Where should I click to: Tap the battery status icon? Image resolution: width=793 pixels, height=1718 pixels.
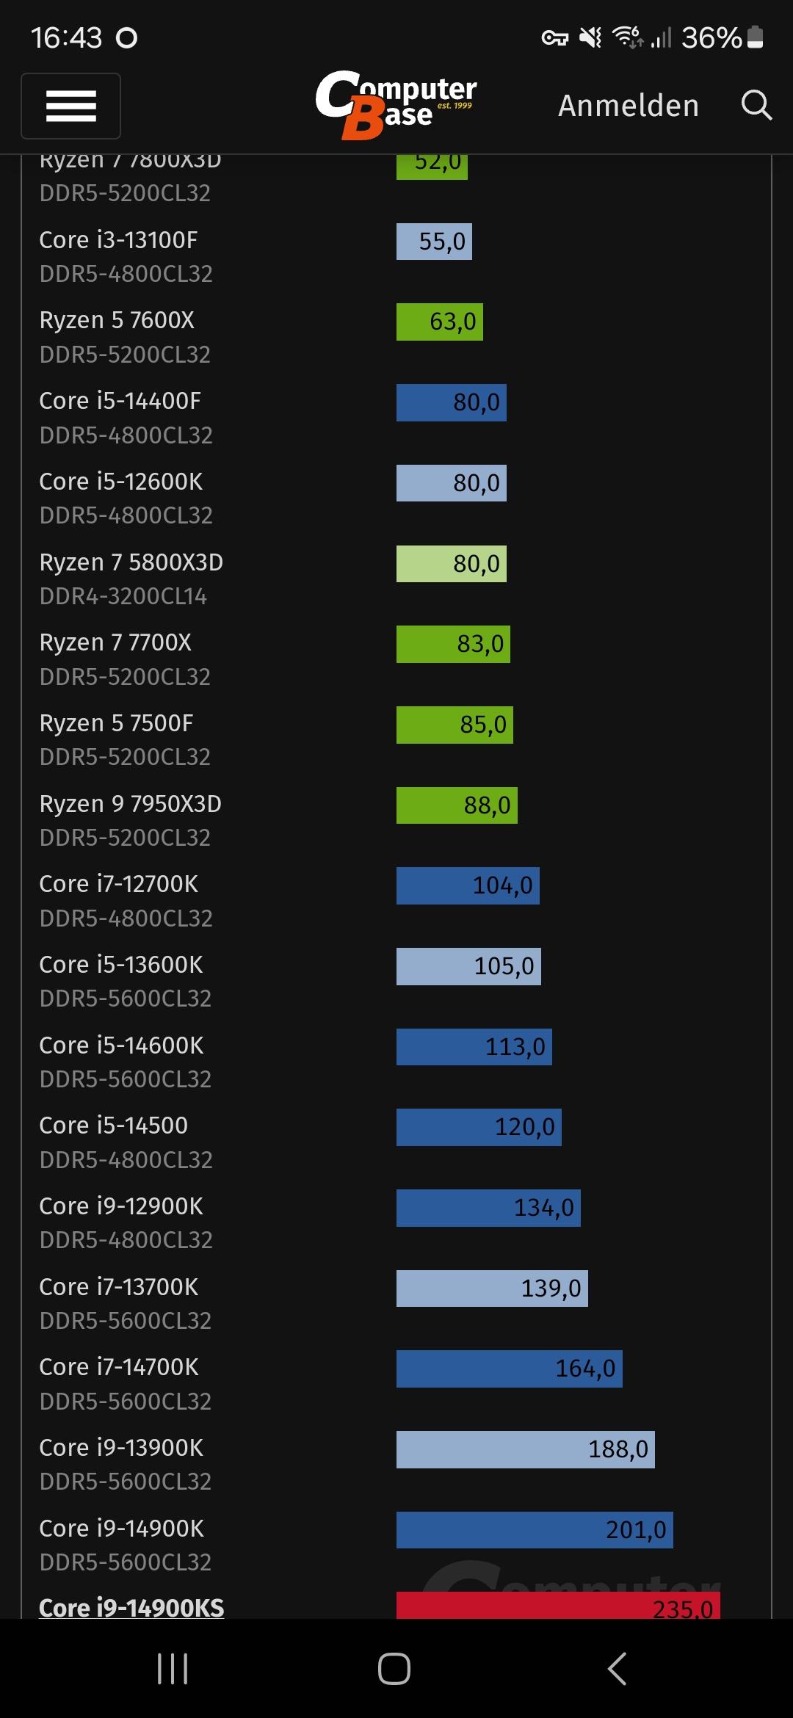(755, 37)
